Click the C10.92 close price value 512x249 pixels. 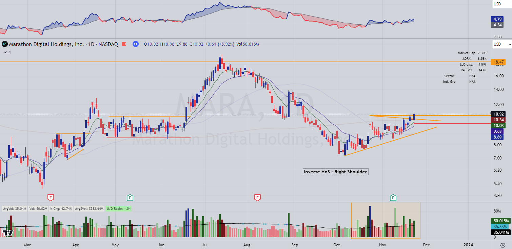pyautogui.click(x=196, y=44)
